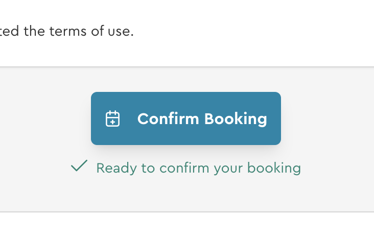Tap the checkmark beside the ready message

tap(79, 166)
